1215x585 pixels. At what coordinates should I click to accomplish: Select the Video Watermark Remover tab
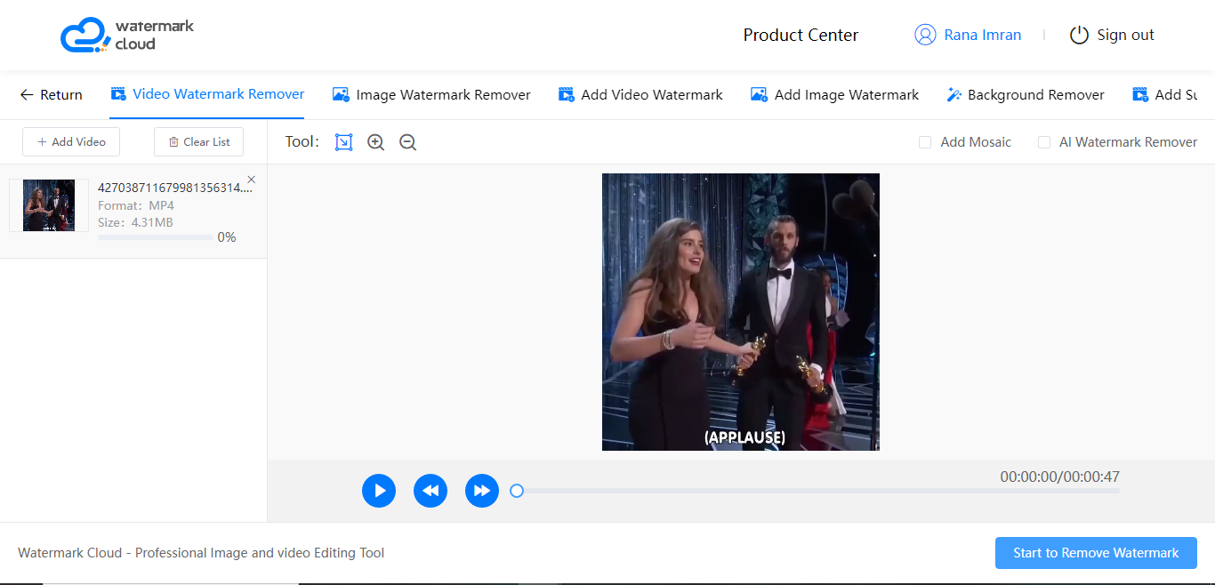[207, 94]
